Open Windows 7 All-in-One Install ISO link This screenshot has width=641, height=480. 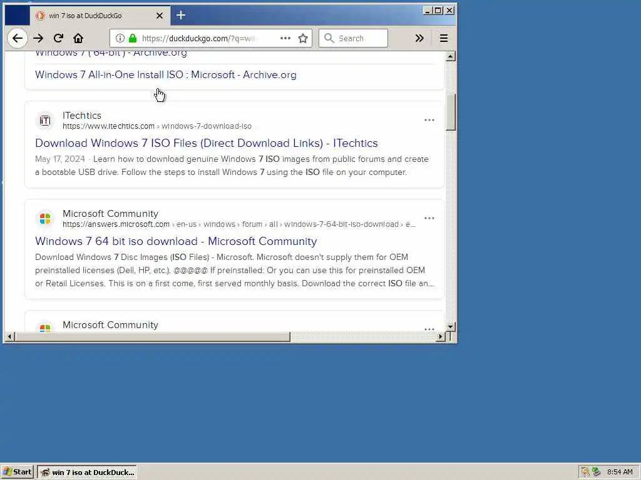(165, 75)
